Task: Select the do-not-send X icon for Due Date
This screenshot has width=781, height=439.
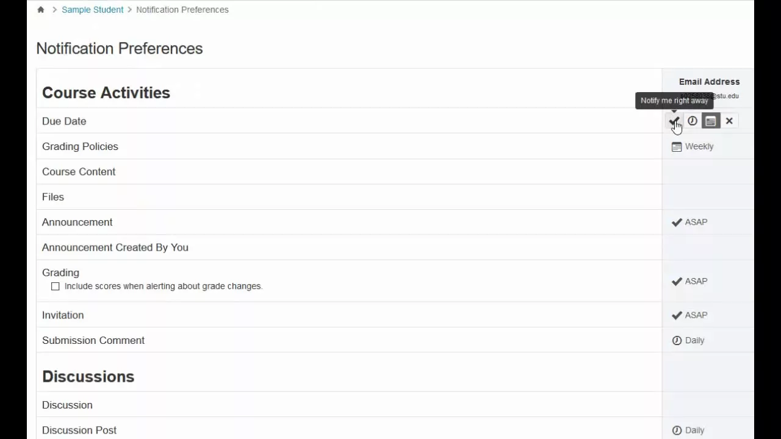Action: tap(729, 121)
